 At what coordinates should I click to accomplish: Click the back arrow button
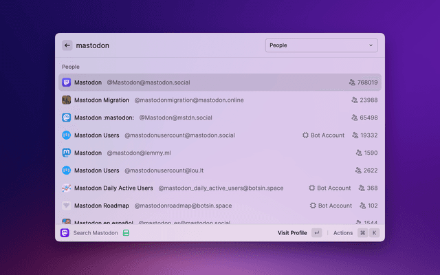coord(67,45)
